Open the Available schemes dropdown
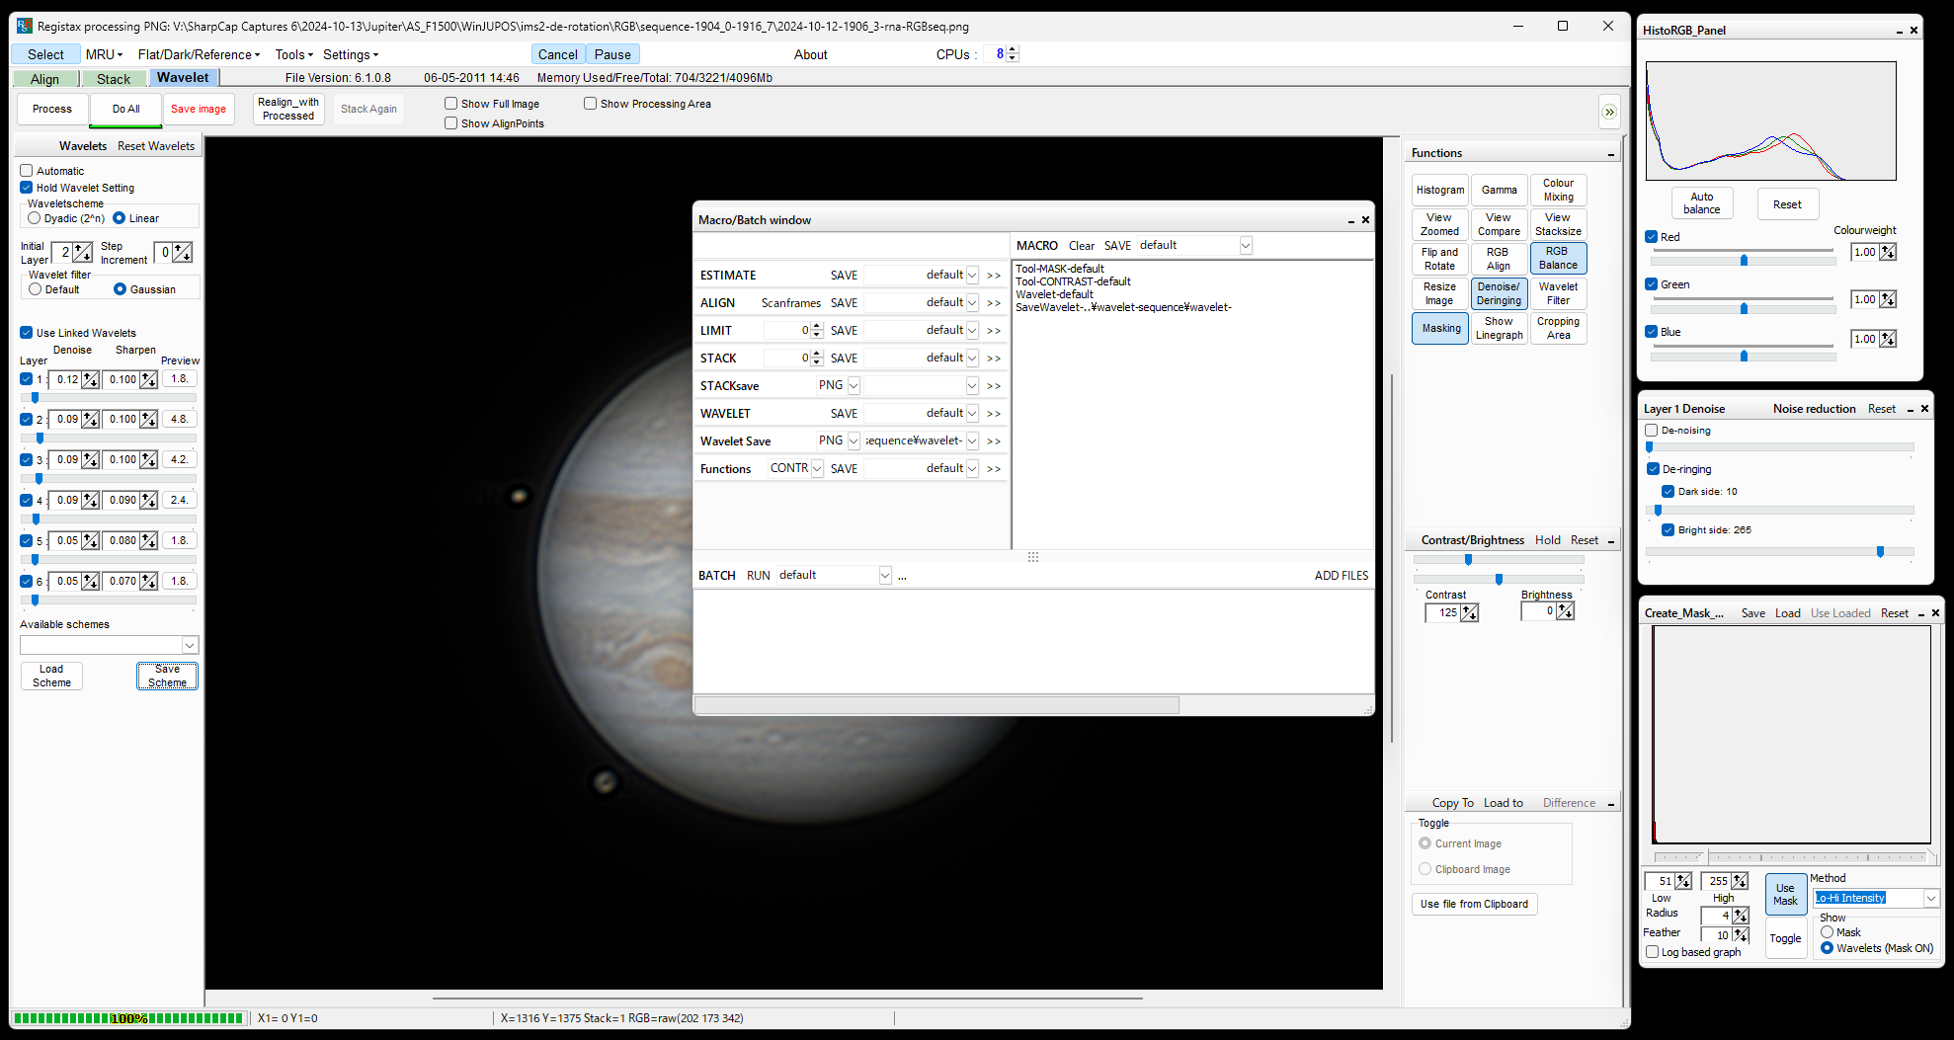 190,645
